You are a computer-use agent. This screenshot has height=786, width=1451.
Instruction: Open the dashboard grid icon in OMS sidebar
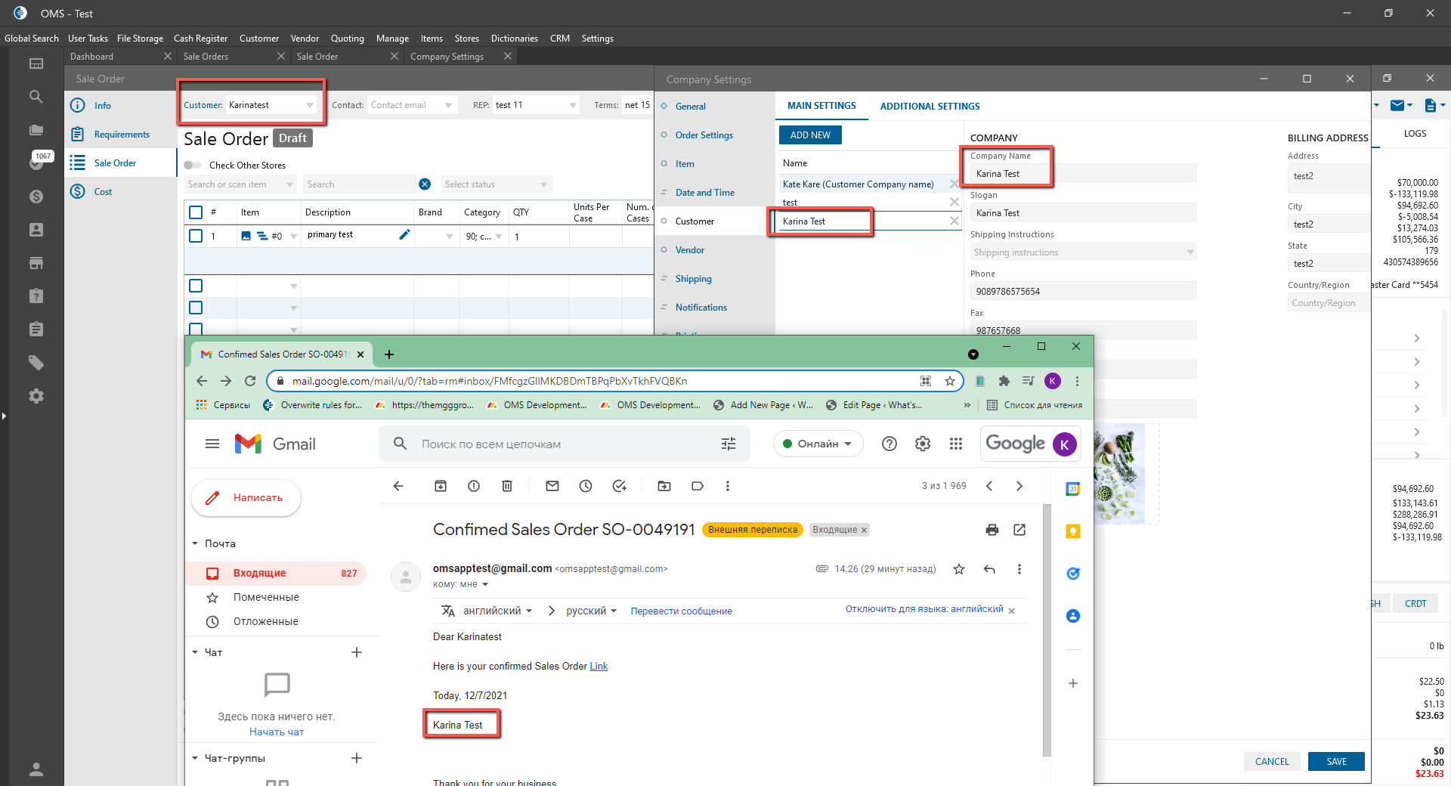coord(36,63)
